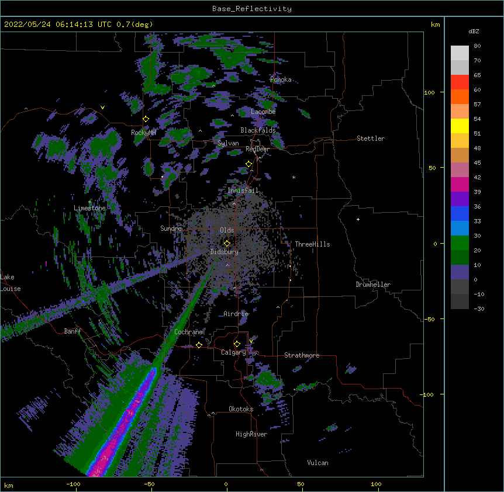Click the Innisfail label

point(243,190)
